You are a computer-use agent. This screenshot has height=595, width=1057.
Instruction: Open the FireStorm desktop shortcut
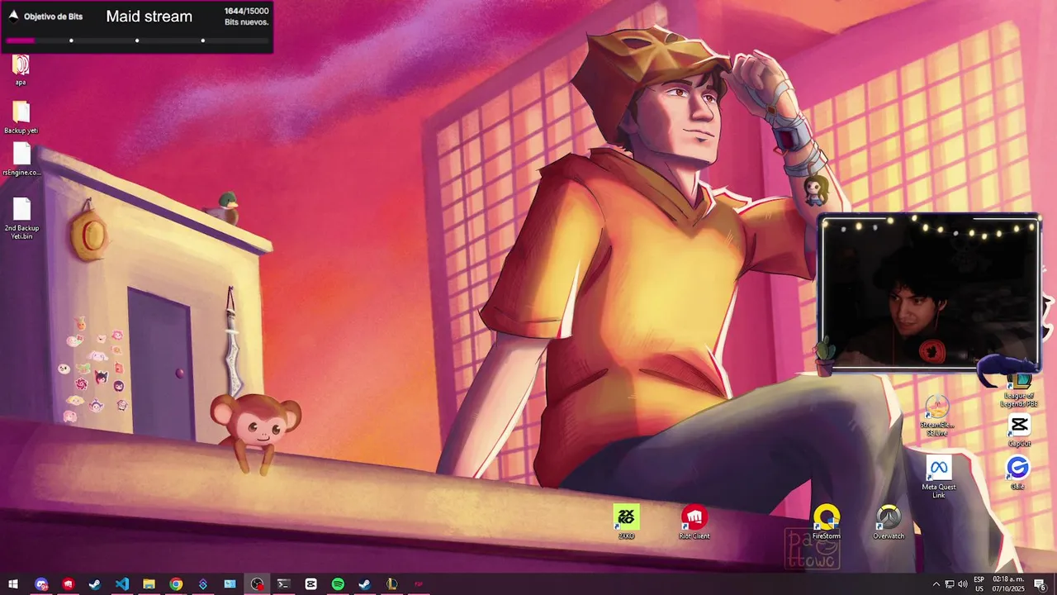click(x=826, y=522)
